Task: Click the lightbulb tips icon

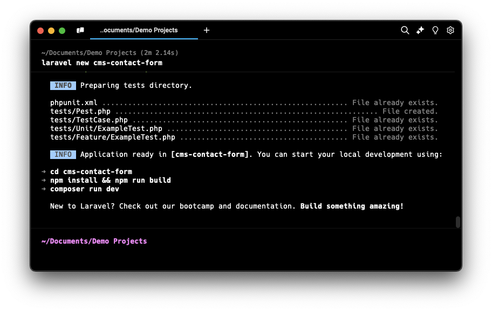Action: (435, 30)
